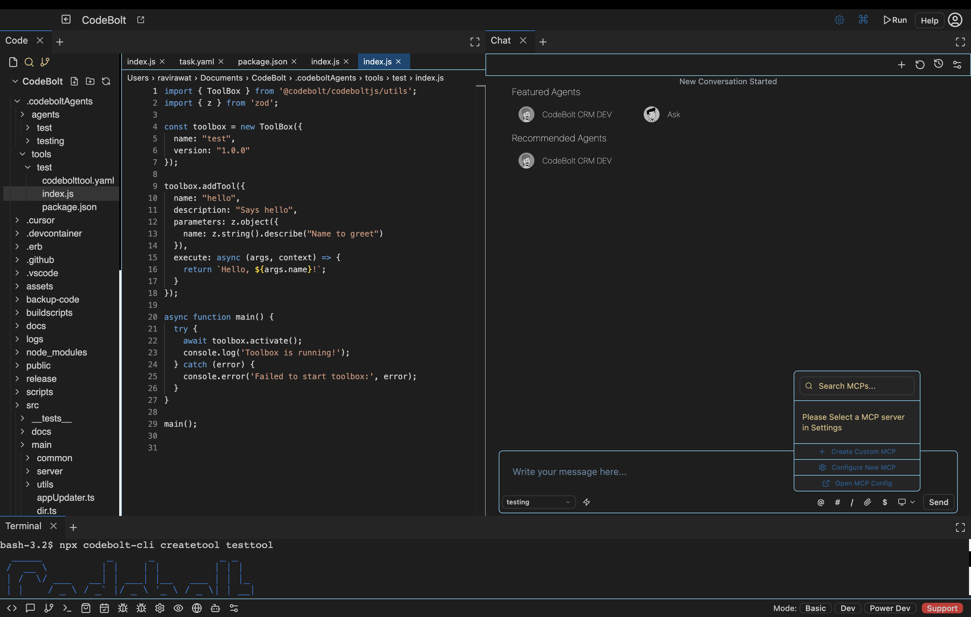The height and width of the screenshot is (617, 971).
Task: Maximize the Code panel with fullscreen icon
Action: [x=475, y=42]
